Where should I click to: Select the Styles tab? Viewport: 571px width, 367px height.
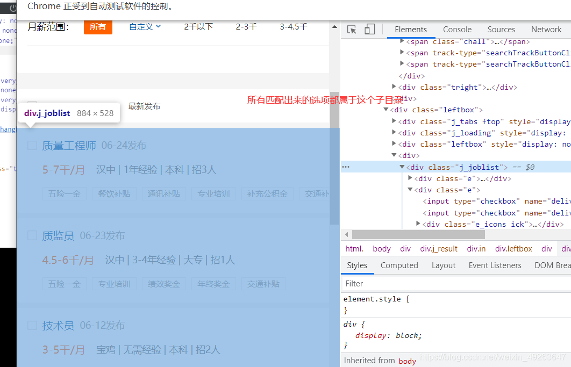click(x=357, y=265)
